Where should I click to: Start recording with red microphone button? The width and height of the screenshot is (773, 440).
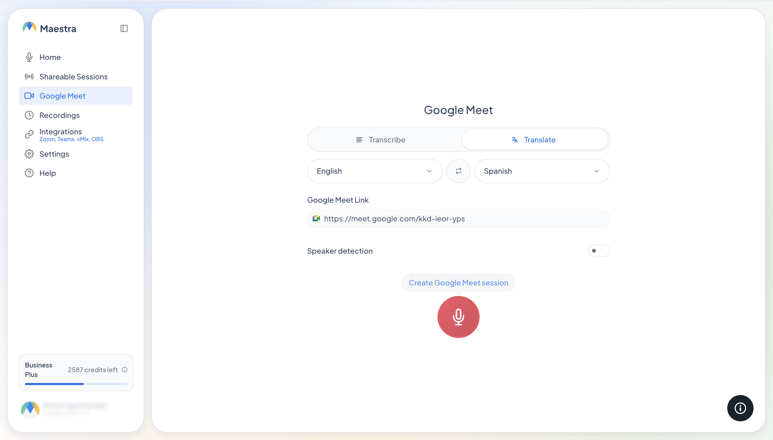coord(459,317)
